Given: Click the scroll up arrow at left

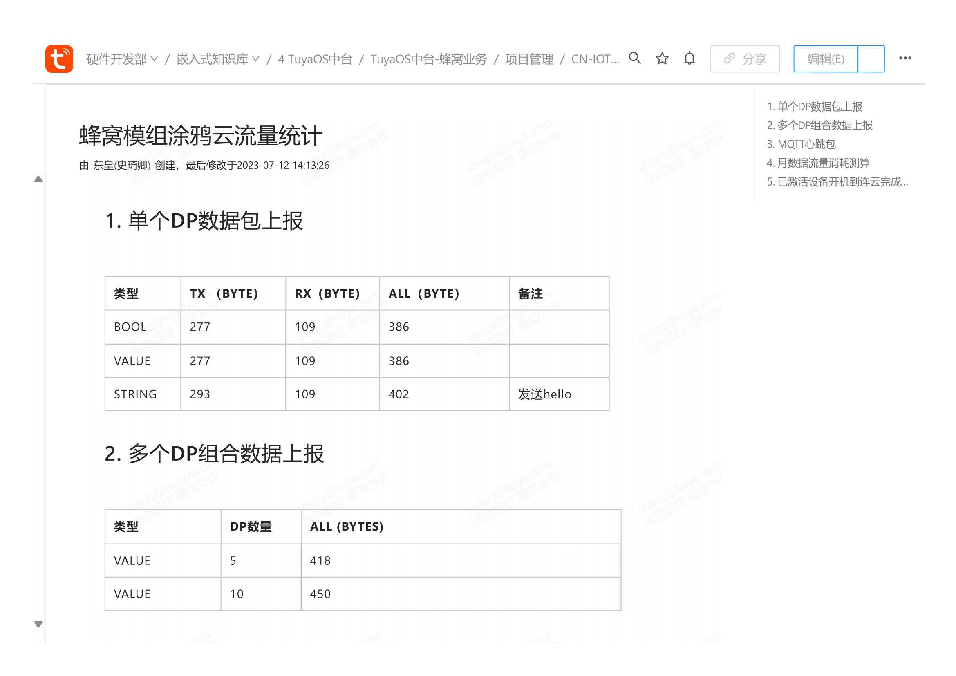Looking at the screenshot, I should click(x=38, y=179).
